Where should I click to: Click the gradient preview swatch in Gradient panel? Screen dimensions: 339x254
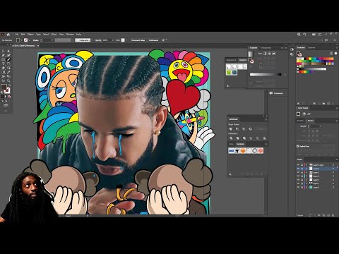click(x=251, y=54)
